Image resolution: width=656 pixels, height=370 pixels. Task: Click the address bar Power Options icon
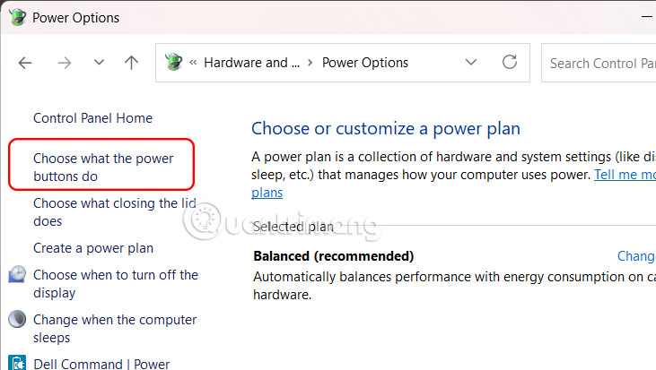click(174, 63)
